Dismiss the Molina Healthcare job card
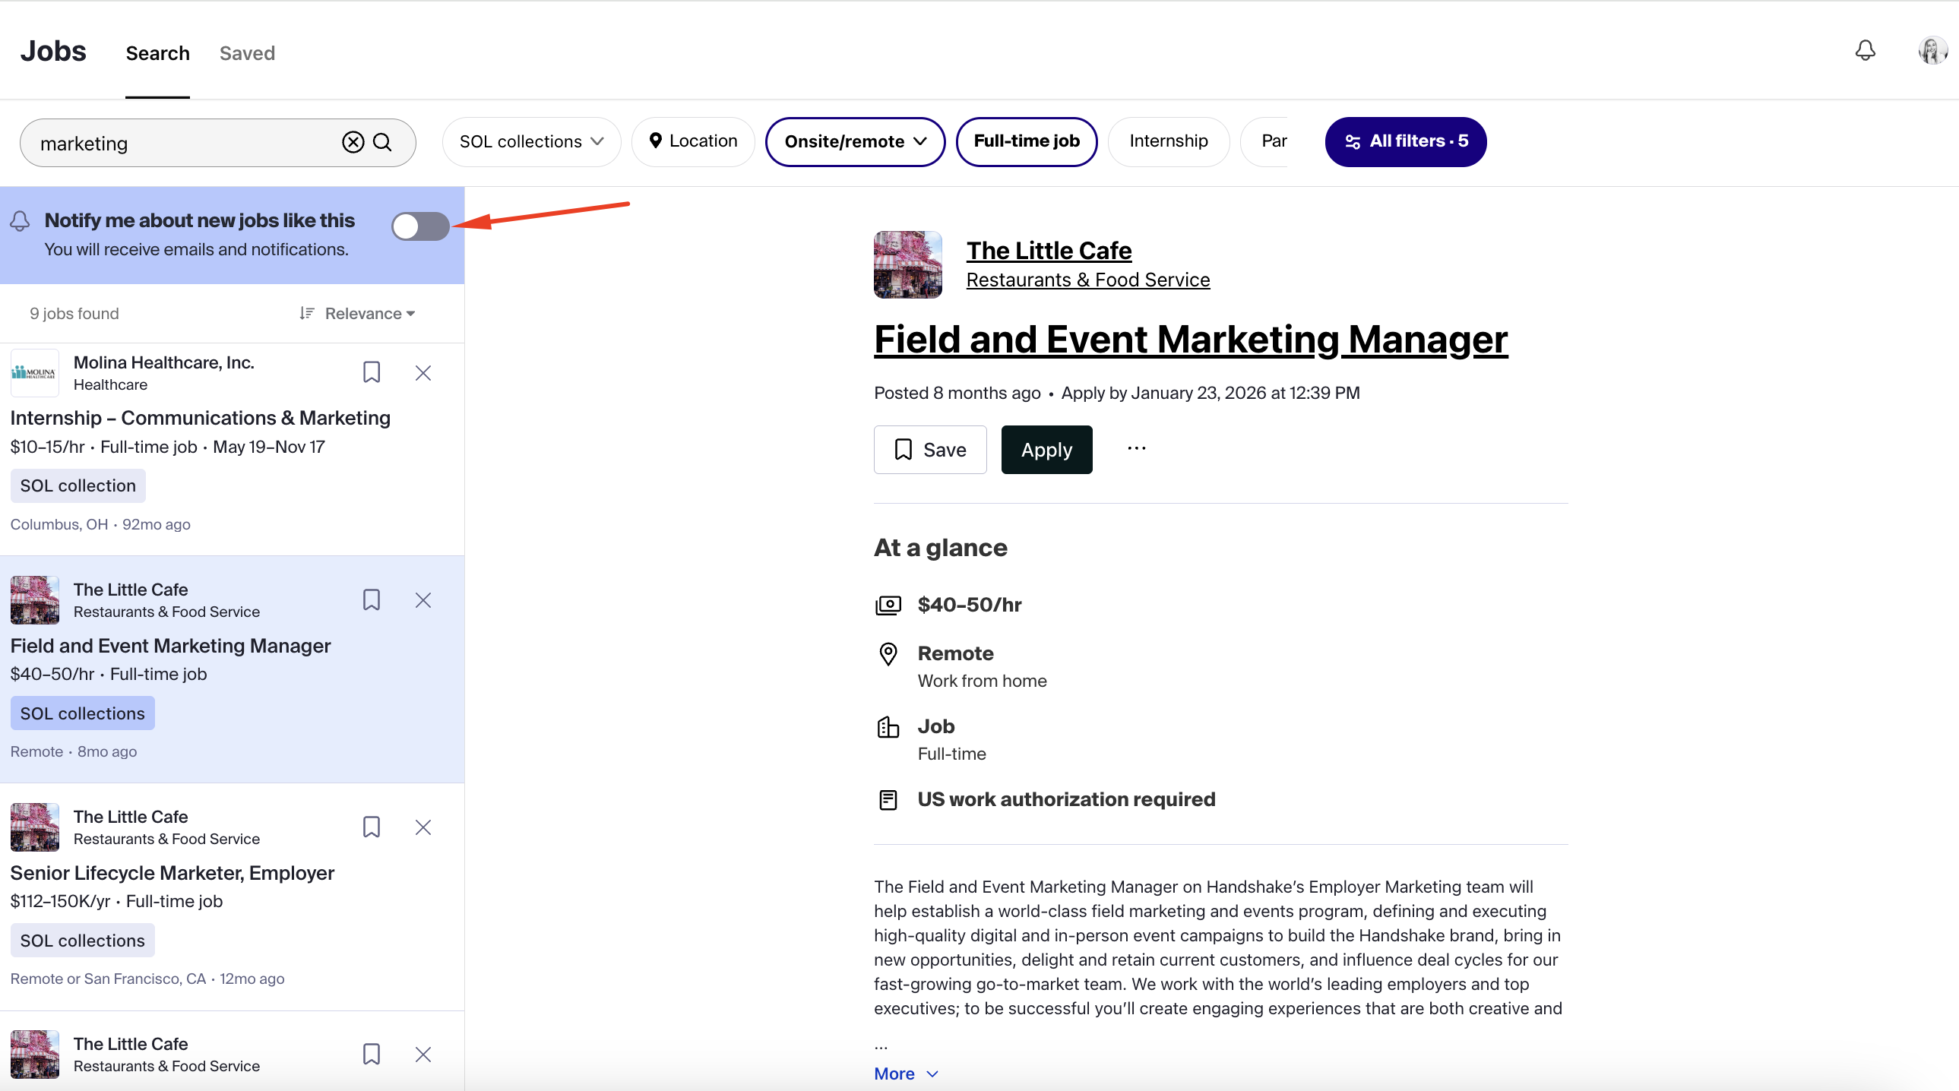Viewport: 1959px width, 1091px height. [422, 372]
